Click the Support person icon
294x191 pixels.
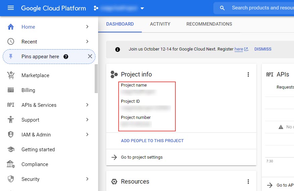[x=11, y=120]
